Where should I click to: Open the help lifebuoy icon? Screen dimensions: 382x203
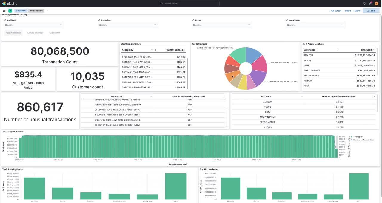tap(364, 4)
